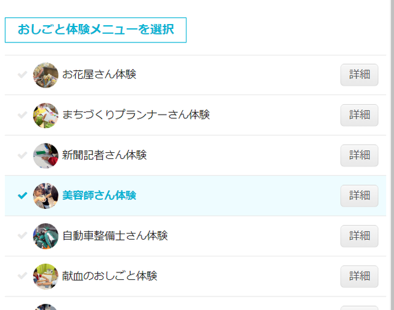Click the まちづくりプランナーさん体験 round thumbnail

click(46, 115)
